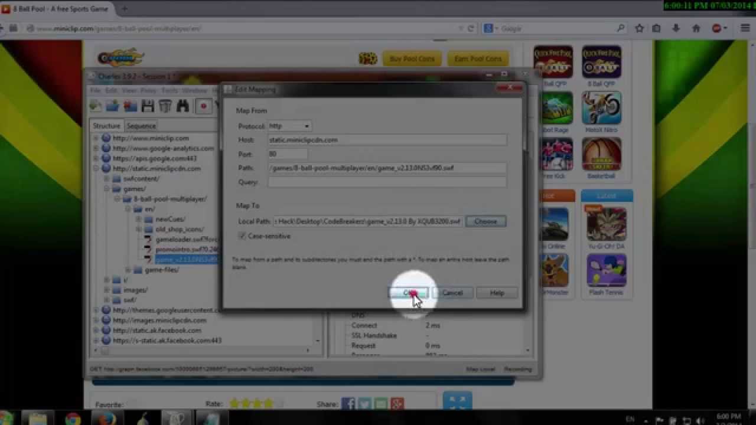Share the game on Facebook icon

(348, 404)
